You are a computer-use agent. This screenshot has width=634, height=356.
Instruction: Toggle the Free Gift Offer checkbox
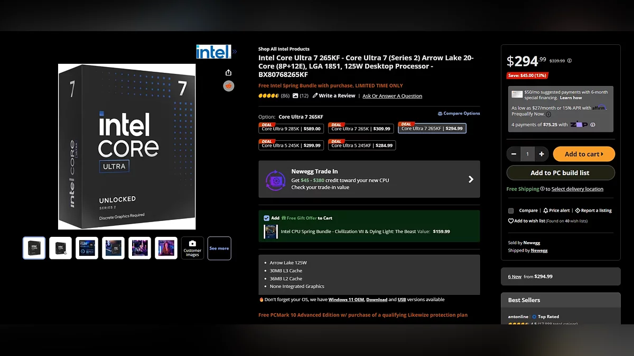266,218
